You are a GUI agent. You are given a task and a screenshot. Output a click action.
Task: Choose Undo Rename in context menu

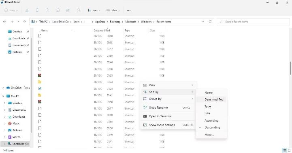(x=168, y=108)
